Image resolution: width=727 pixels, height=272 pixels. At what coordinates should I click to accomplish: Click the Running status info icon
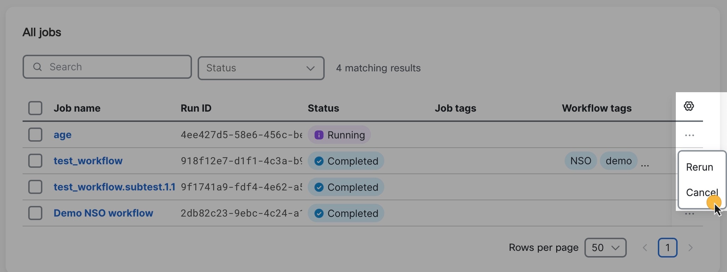point(319,135)
